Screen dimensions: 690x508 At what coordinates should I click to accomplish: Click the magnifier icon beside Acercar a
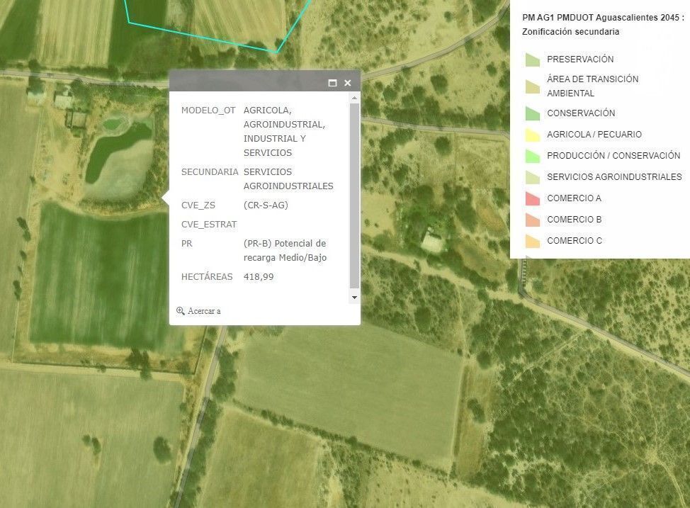click(x=181, y=311)
